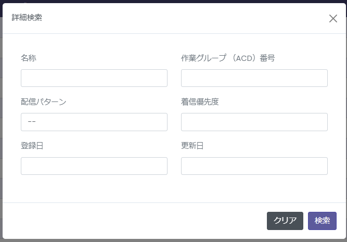Click the 作業グループ（ACD）番号 label text
This screenshot has width=347, height=242.
coord(227,58)
